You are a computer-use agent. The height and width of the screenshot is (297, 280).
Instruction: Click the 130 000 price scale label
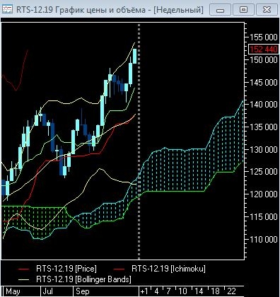pos(264,149)
